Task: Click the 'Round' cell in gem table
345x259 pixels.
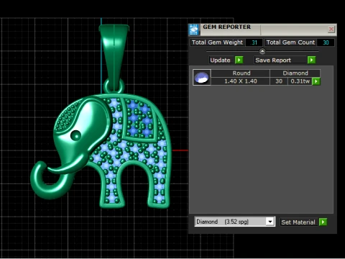Action: click(241, 73)
